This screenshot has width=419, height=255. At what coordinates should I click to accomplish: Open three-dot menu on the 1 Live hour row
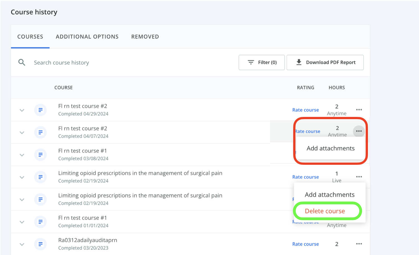tap(359, 177)
